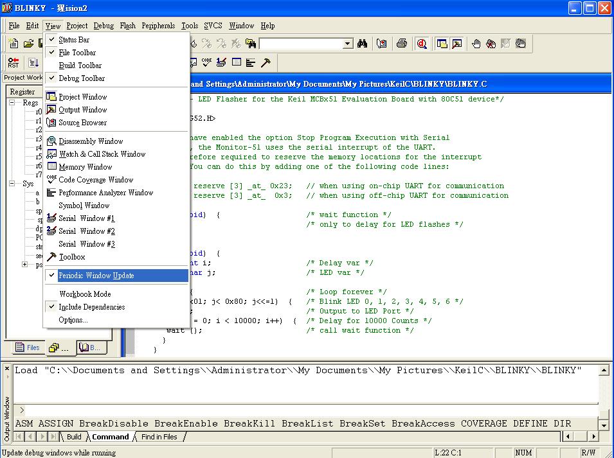The height and width of the screenshot is (458, 614).
Task: Disable Periodic Window Update
Action: tap(96, 276)
